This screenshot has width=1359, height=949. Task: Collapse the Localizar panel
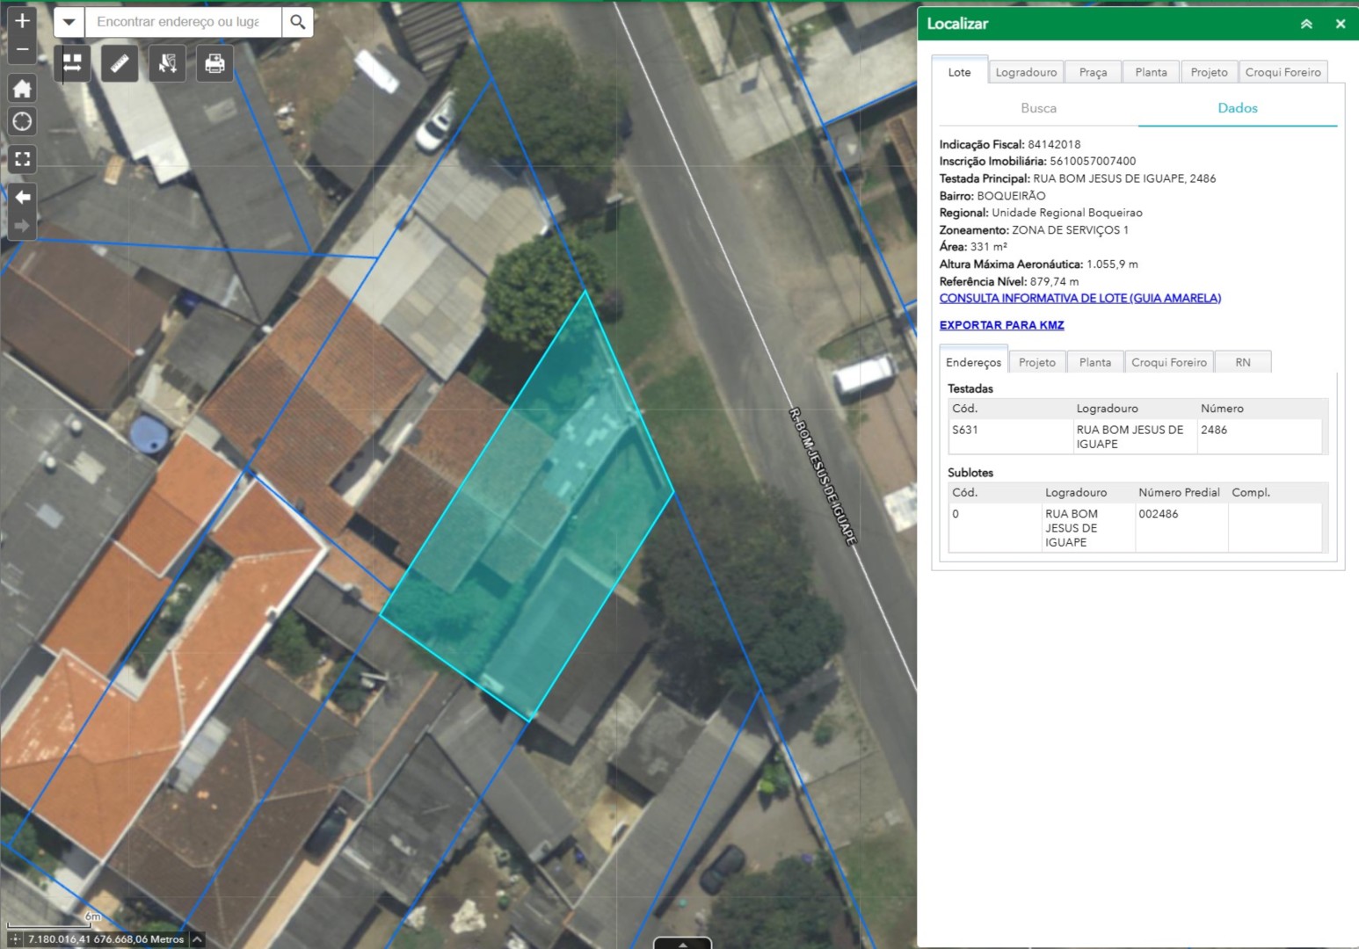click(x=1306, y=24)
